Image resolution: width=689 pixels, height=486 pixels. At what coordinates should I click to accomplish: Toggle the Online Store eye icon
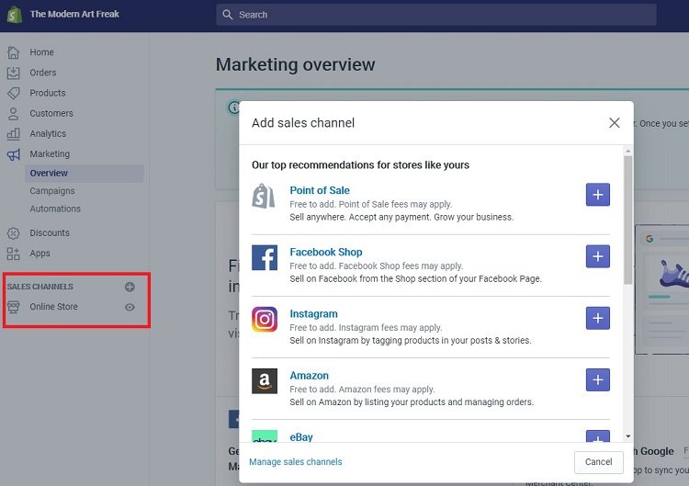pos(130,307)
